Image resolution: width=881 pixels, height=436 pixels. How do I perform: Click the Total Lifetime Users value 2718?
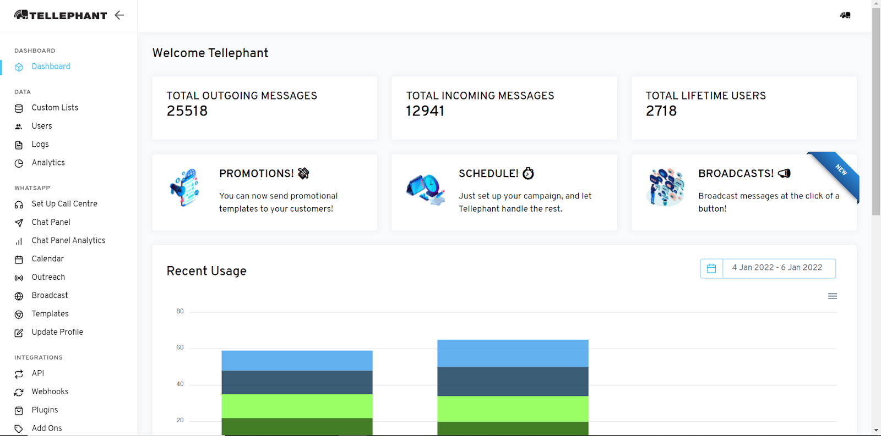[661, 111]
